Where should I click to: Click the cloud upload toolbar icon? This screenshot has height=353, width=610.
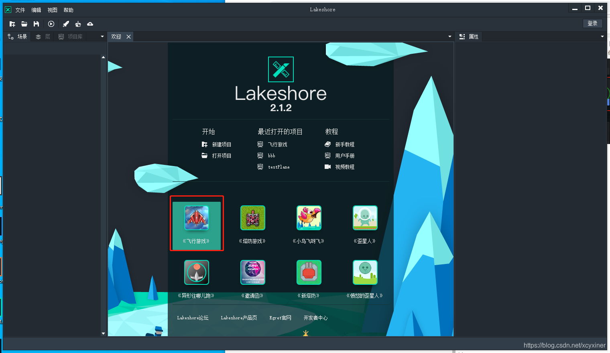click(90, 24)
